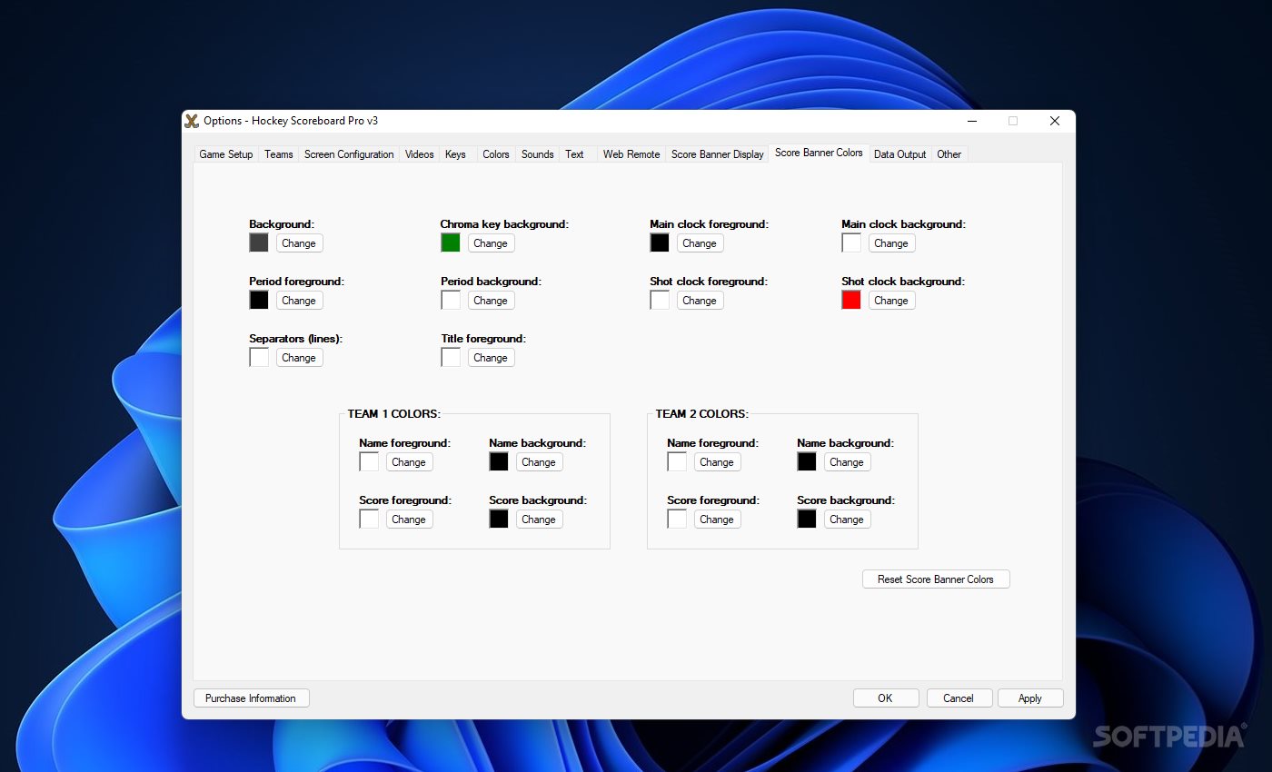Image resolution: width=1272 pixels, height=772 pixels.
Task: Change the Separators (lines) color
Action: click(299, 358)
